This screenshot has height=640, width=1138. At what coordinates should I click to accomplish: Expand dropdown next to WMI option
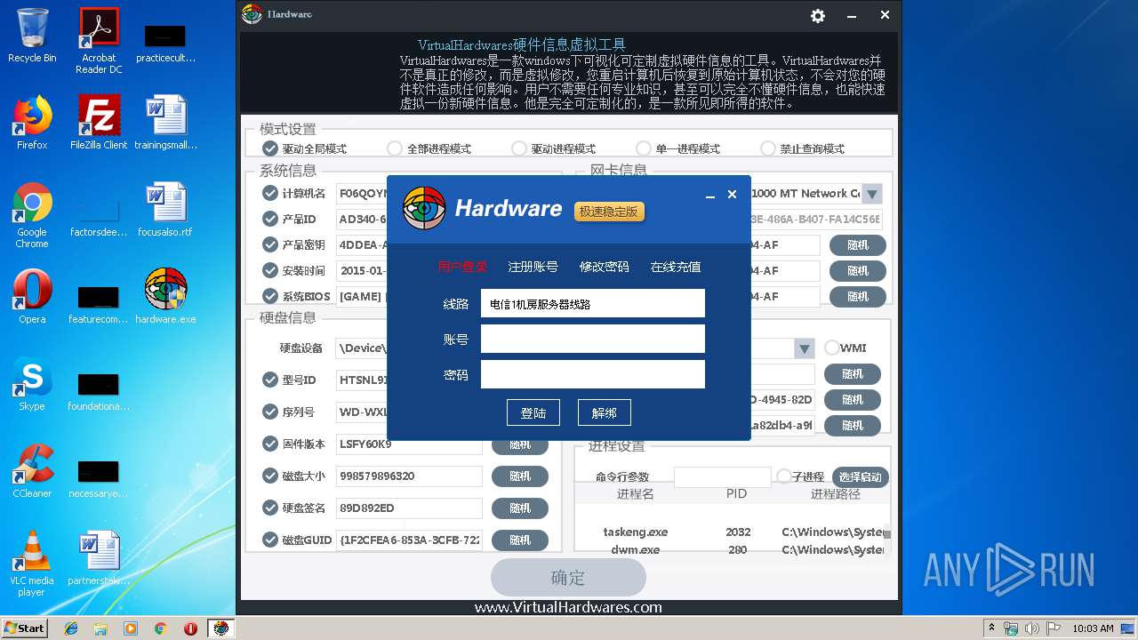pos(805,348)
